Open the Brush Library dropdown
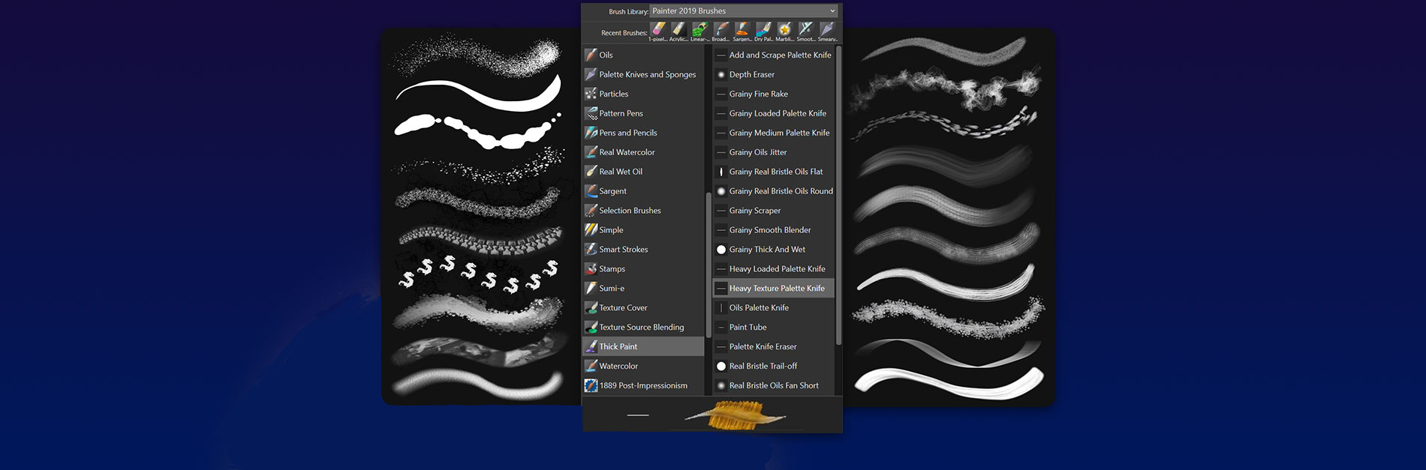The width and height of the screenshot is (1426, 470). (743, 11)
